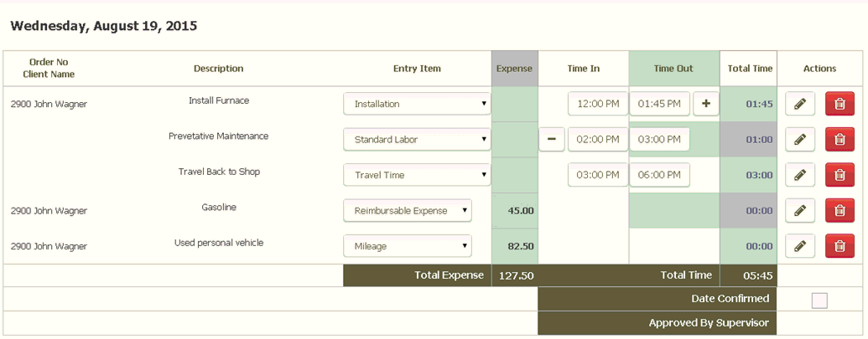
Task: Select the Travel Time entry item dropdown
Action: pos(417,175)
